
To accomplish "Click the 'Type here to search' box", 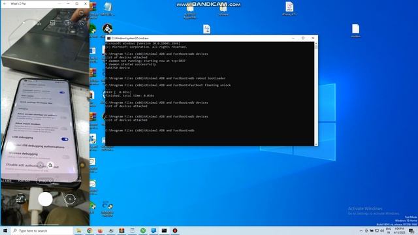I will click(42, 230).
